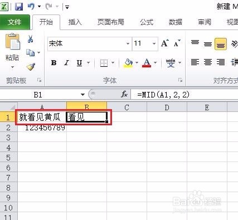Screen dimensions: 238x220
Task: Click the formula bar with =MID(A1,2,2)
Action: click(184, 95)
